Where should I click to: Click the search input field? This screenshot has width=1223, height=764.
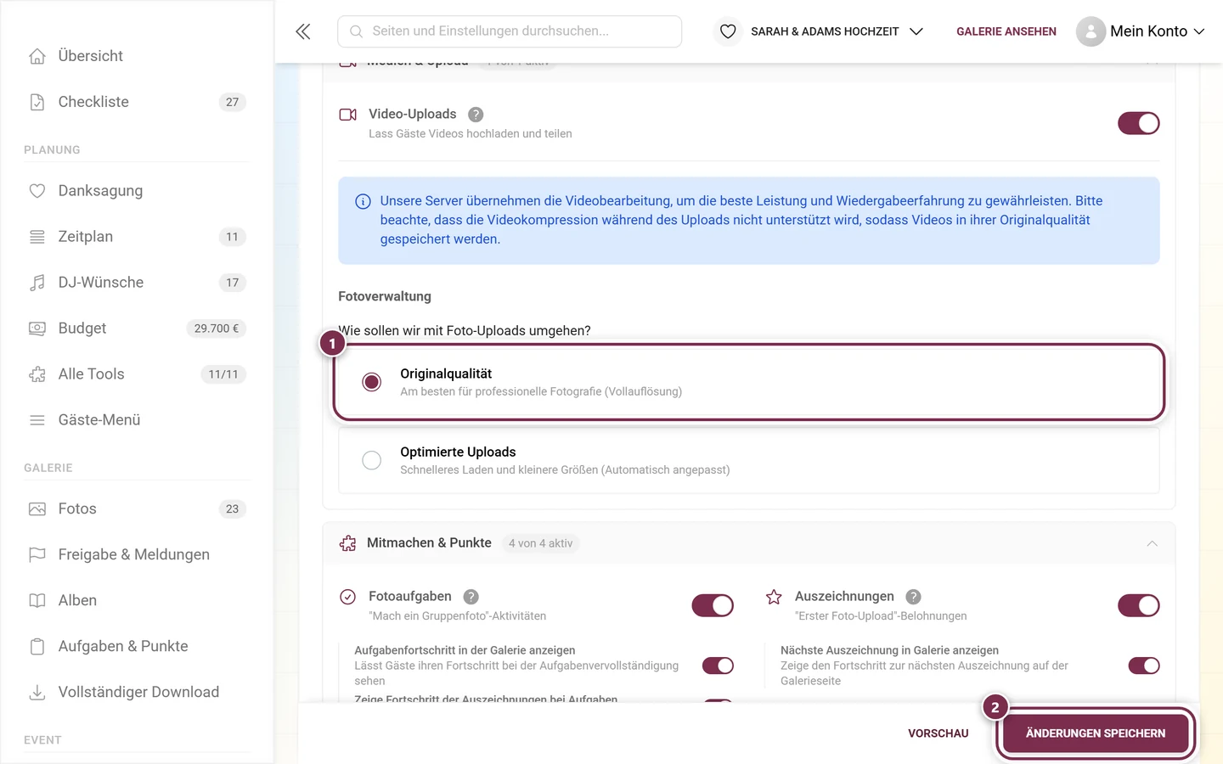click(510, 31)
